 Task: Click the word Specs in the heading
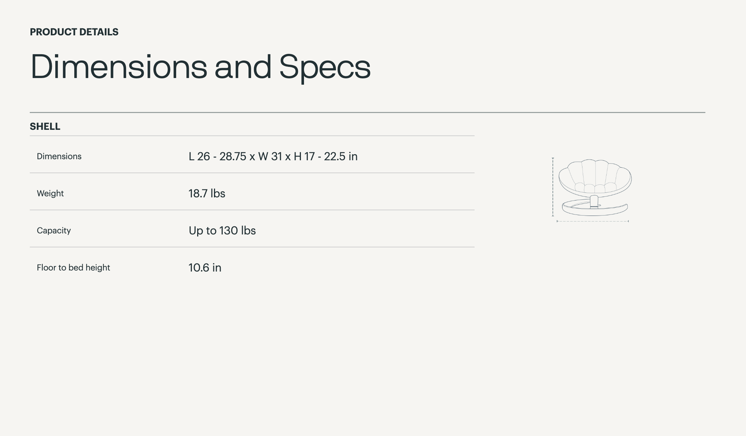[325, 67]
